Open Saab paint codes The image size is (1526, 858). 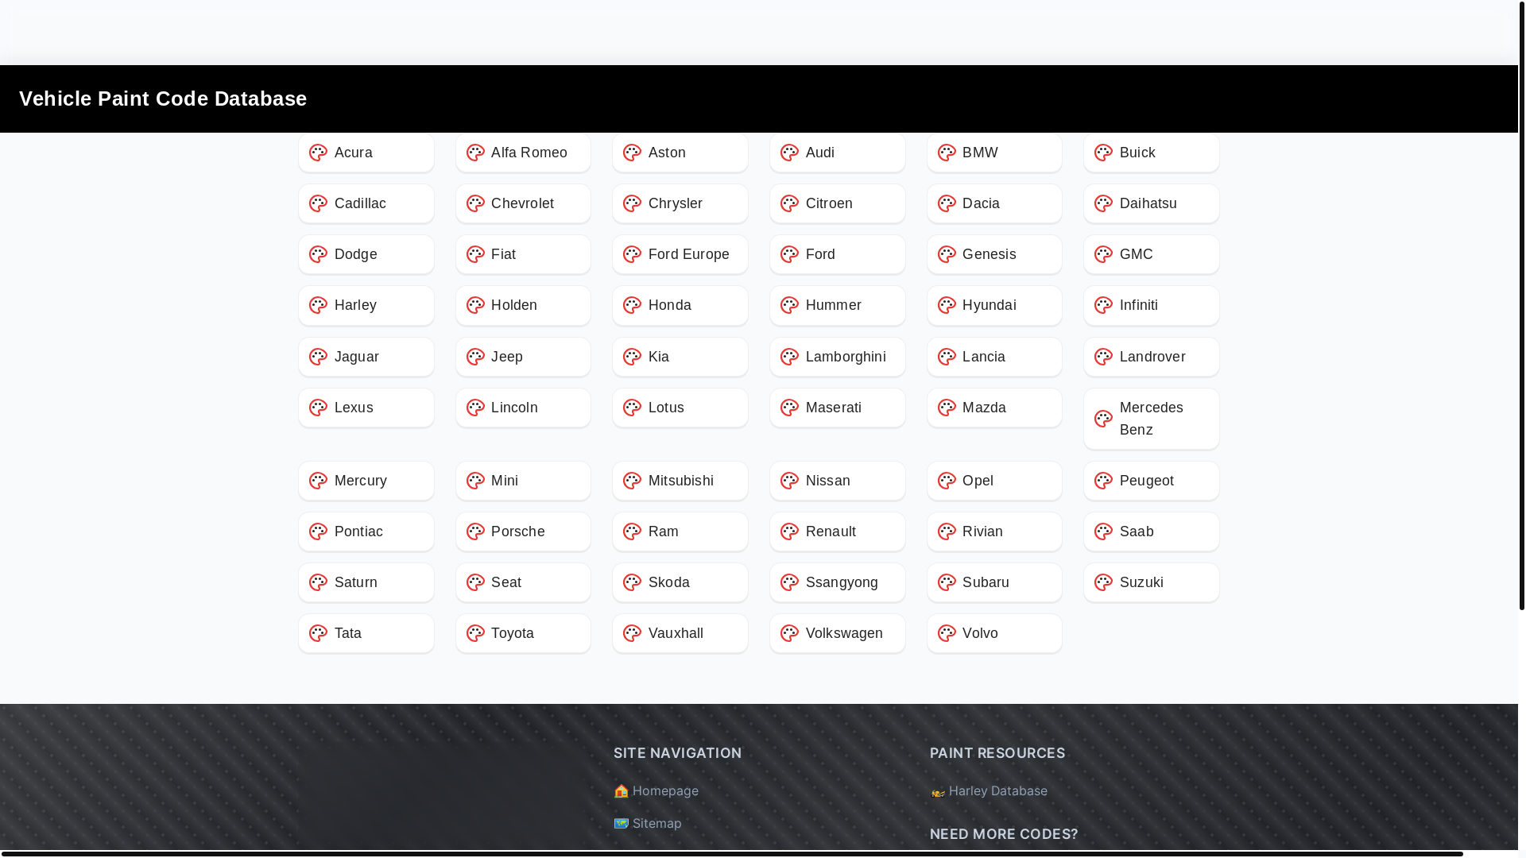(1152, 531)
